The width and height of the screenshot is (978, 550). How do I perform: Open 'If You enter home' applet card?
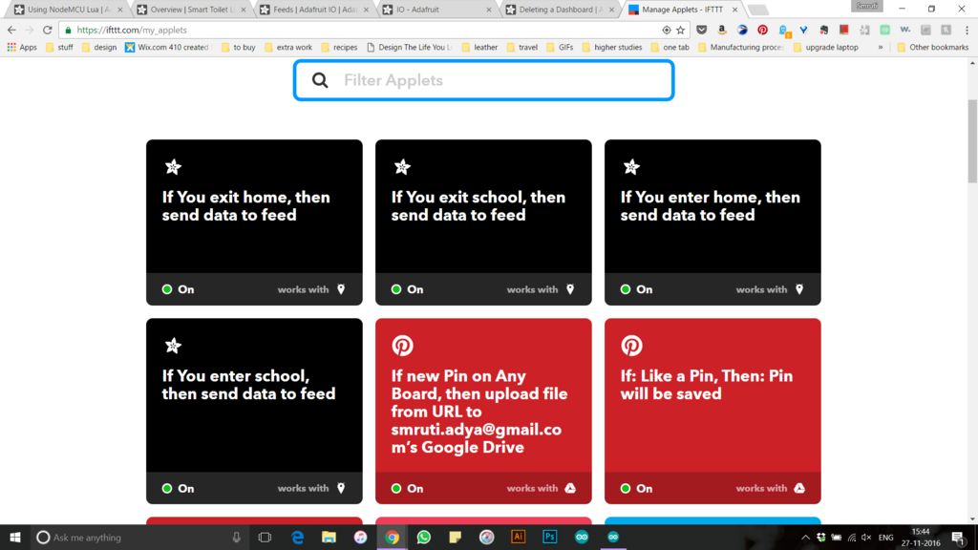pyautogui.click(x=712, y=222)
